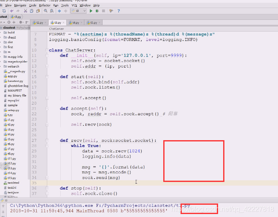Click the Redo arrow in the toolbar
Image resolution: width=278 pixels, height=217 pixels.
pos(18,11)
